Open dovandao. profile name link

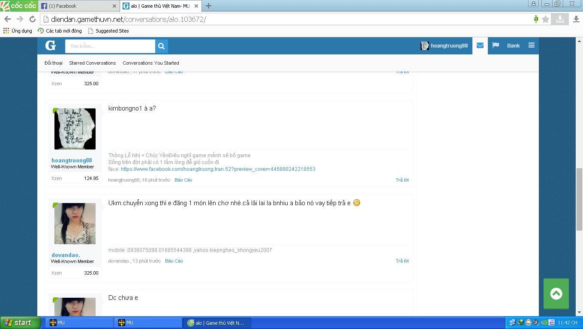tap(66, 255)
